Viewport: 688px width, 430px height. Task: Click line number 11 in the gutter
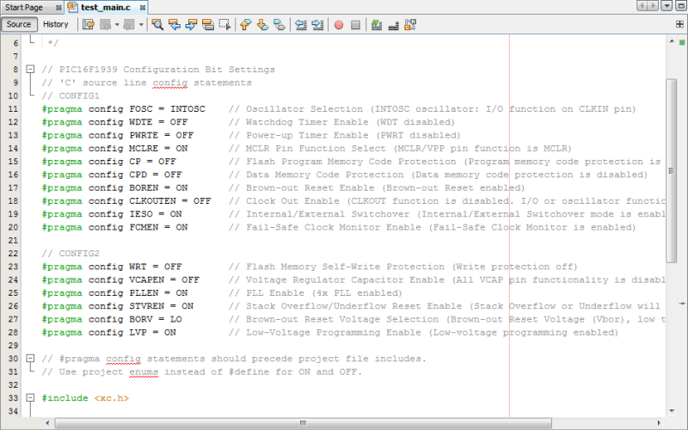13,109
